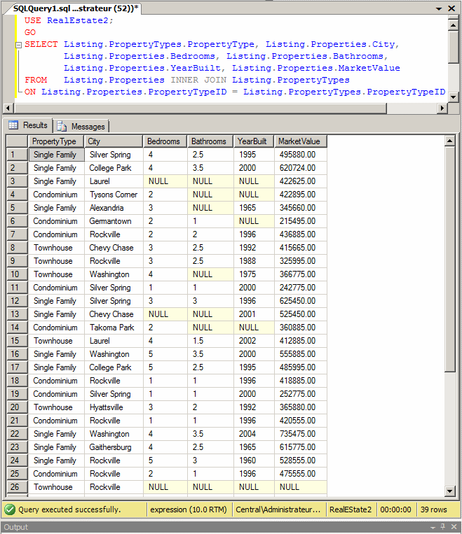The width and height of the screenshot is (462, 534).
Task: Click the 'FROM' keyword in the query
Action: pos(36,80)
